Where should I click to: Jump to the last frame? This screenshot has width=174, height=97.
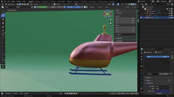pos(76,93)
